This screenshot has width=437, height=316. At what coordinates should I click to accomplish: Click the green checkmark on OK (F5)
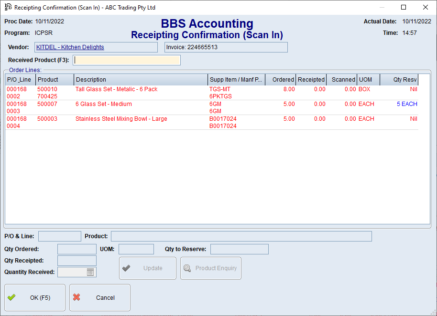click(11, 297)
